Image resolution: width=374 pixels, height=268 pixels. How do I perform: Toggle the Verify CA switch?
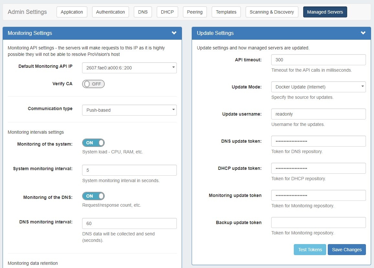click(x=93, y=84)
